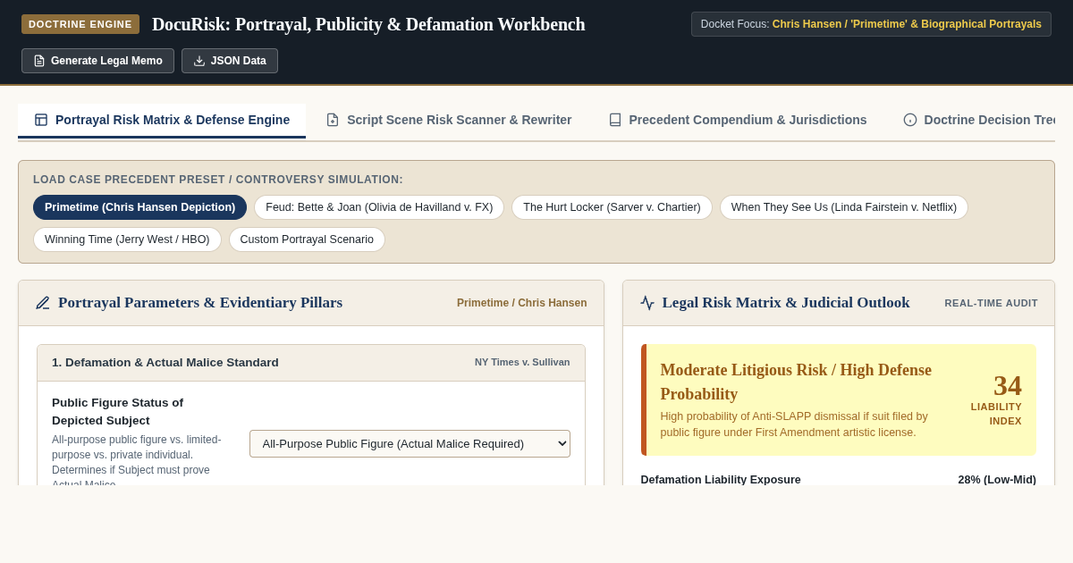Click the Moderate Litigious Risk heading
Viewport: 1073px width, 563px height.
coord(796,382)
